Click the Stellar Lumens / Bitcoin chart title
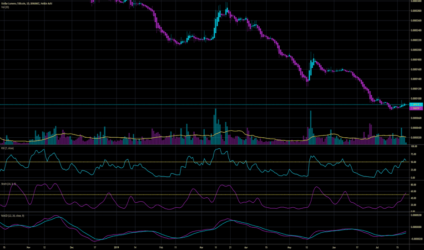 [26, 4]
